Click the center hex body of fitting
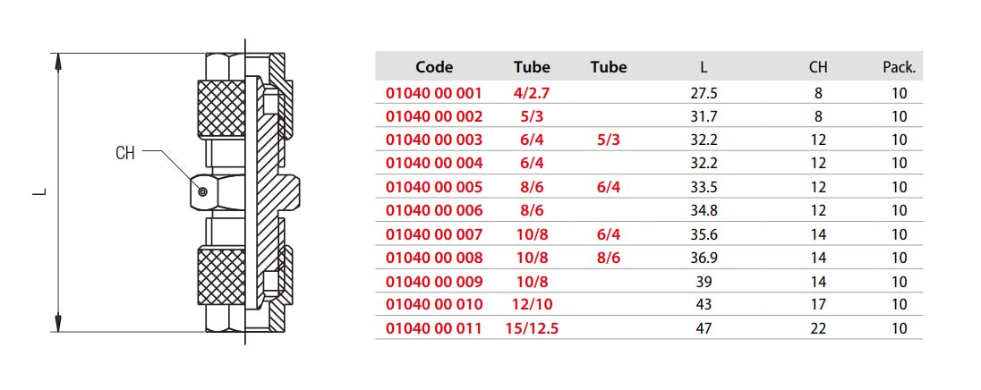The width and height of the screenshot is (981, 390). [216, 192]
